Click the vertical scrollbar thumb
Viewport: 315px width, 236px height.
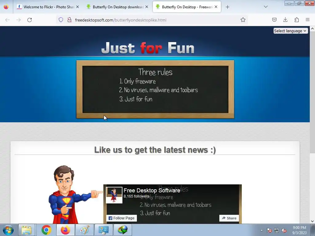point(312,92)
